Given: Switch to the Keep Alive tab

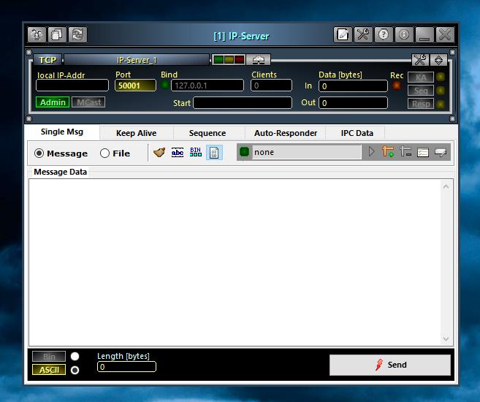Looking at the screenshot, I should 136,133.
